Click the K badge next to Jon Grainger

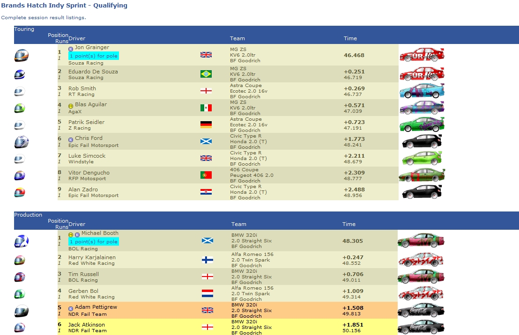71,49
